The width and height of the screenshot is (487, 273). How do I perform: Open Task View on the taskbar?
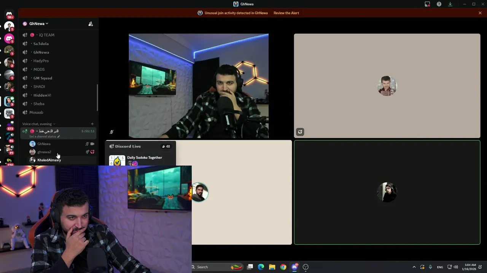click(250, 267)
